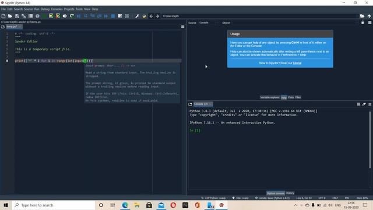Screen dimensions: 373x210
Task: Click the LSP Python ready status
Action: (213, 198)
